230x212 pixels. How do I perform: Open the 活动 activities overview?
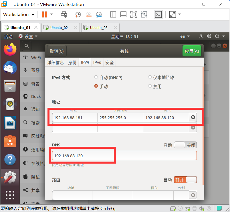[x=8, y=36]
